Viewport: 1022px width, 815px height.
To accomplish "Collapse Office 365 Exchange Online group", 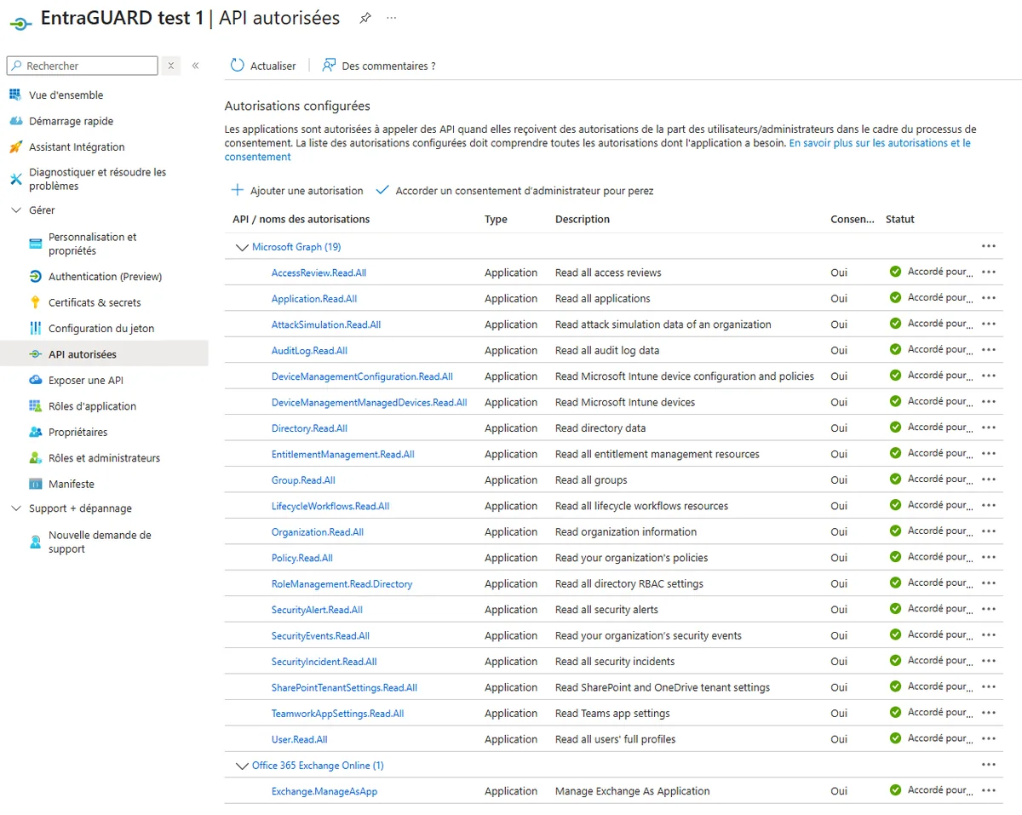I will (x=241, y=766).
